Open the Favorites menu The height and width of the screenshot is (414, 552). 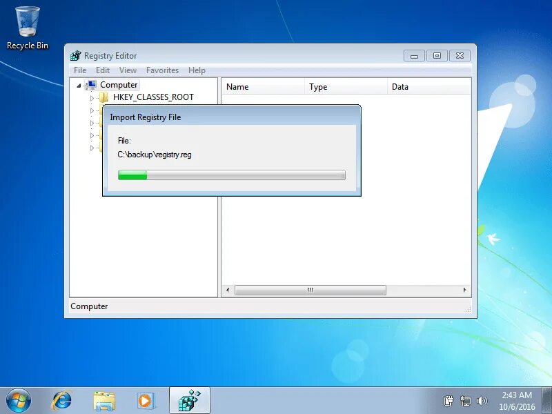click(x=162, y=70)
